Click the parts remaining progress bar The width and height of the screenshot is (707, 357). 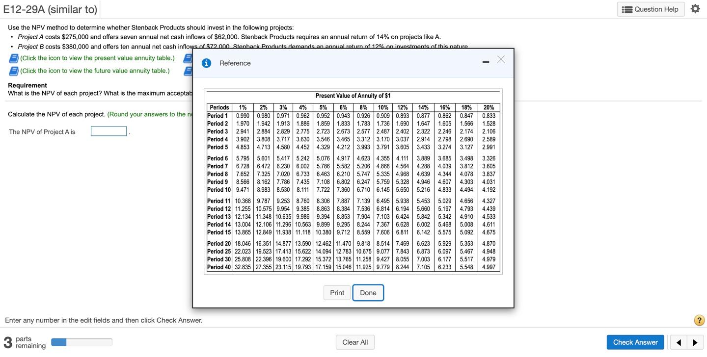[x=82, y=342]
